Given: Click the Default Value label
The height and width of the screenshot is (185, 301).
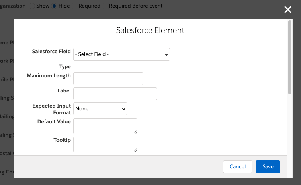Looking at the screenshot, I should coord(54,121).
